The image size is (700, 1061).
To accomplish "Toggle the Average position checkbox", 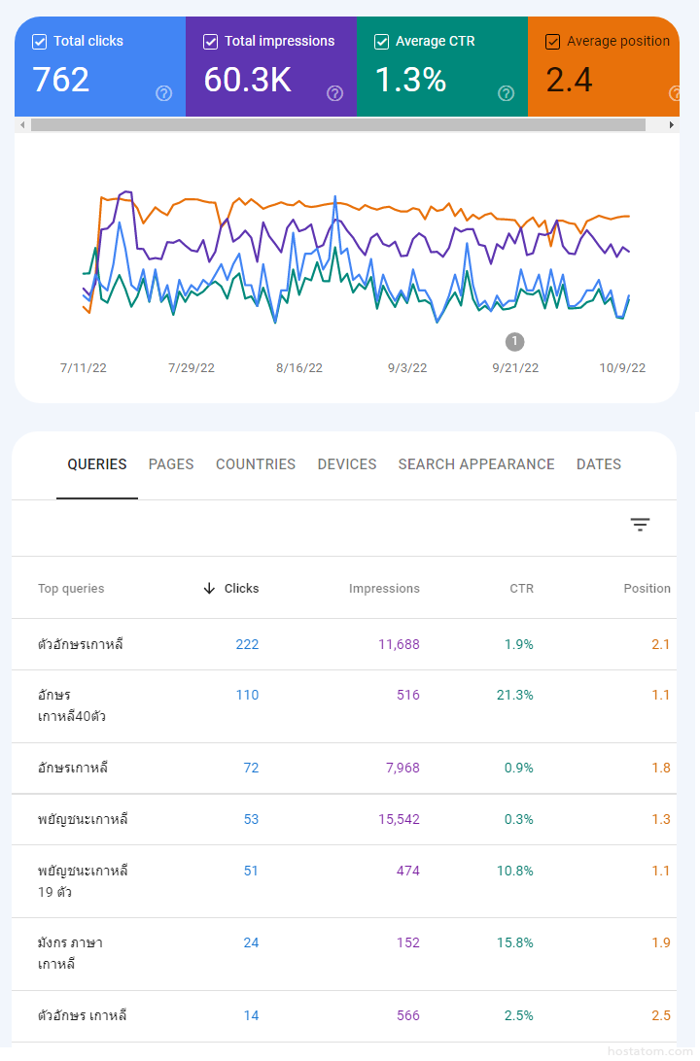I will [x=553, y=42].
